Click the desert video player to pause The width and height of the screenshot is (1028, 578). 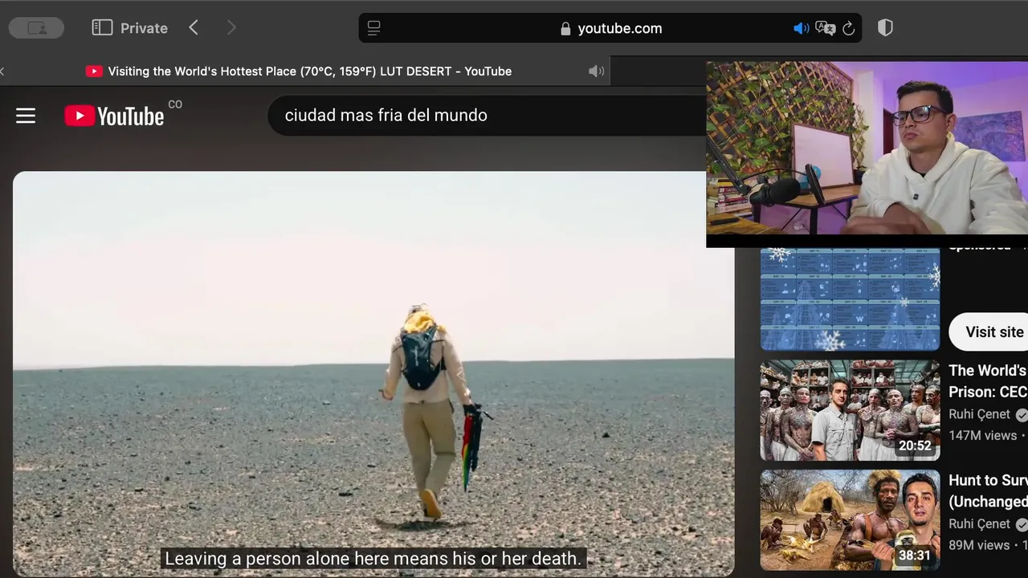pyautogui.click(x=373, y=373)
